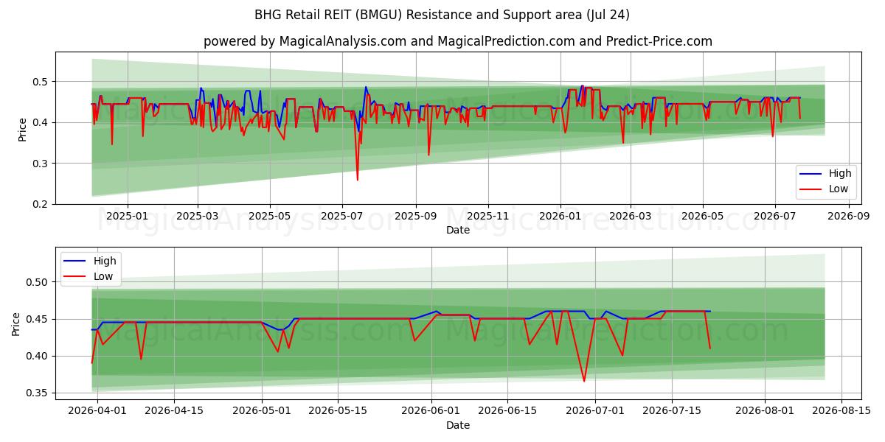Click the '2026-04-01' tick label
Viewport: 885px width, 442px height.
(97, 411)
